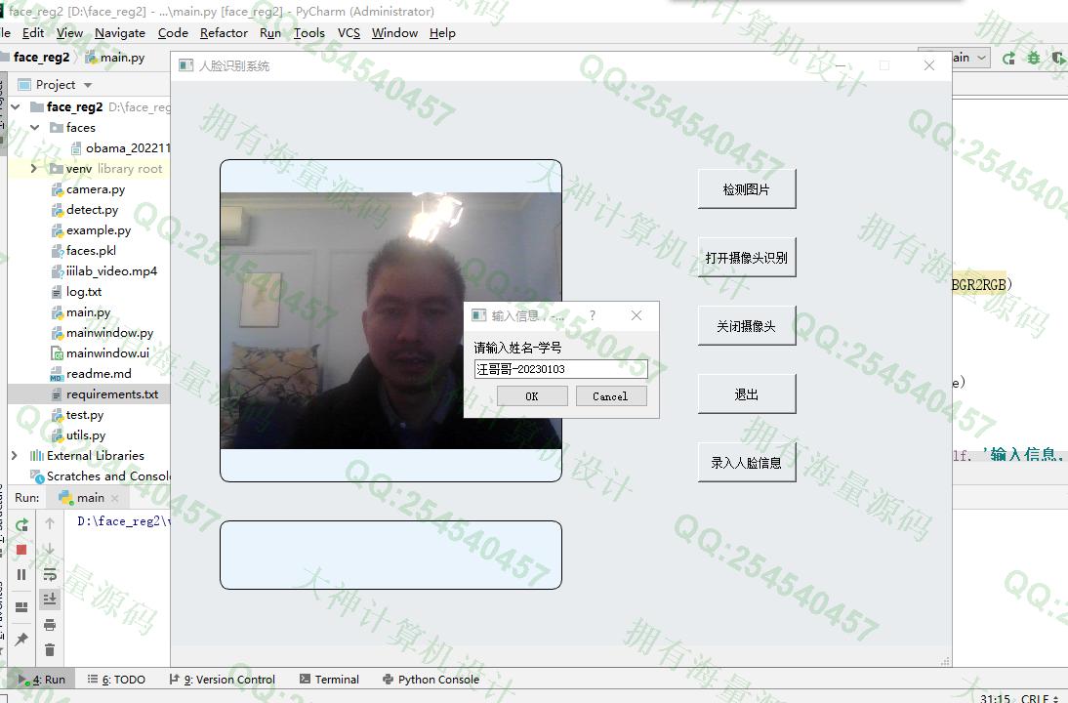The image size is (1068, 703).
Task: Click the Rerun icon in Run panel
Action: [21, 524]
